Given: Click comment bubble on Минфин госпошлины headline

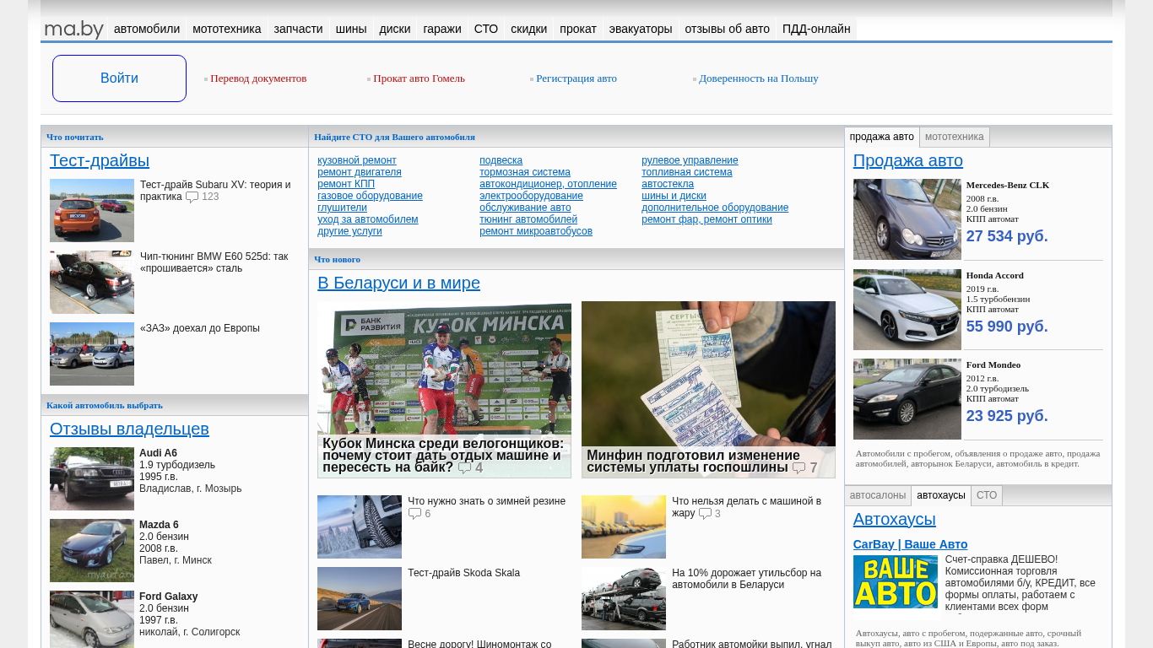Looking at the screenshot, I should coord(798,468).
